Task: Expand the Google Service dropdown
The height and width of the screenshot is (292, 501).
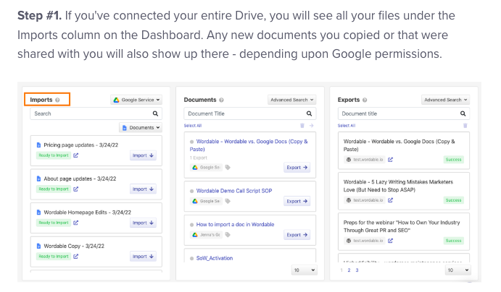Action: [136, 100]
